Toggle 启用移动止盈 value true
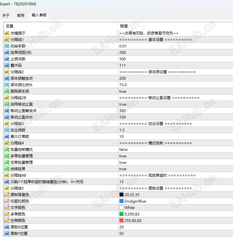Image resolution: width=233 pixels, height=237 pixels. tap(123, 104)
